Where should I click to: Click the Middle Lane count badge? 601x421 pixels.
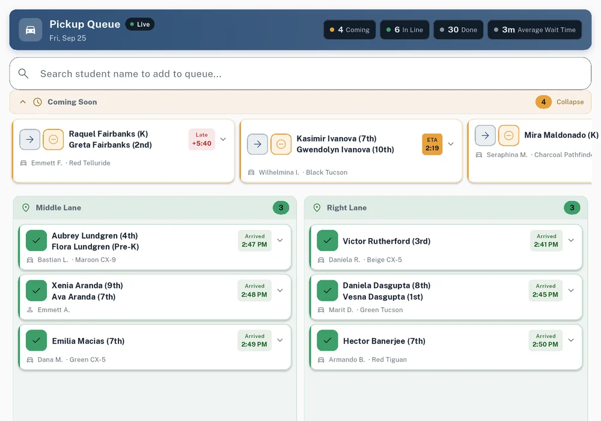click(281, 208)
